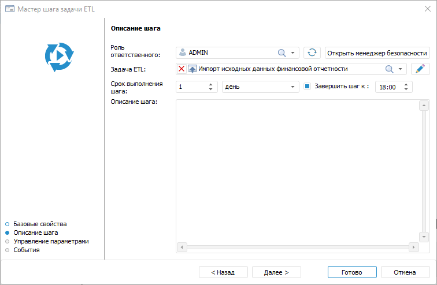
Task: Click the ETL import task icon
Action: point(192,69)
